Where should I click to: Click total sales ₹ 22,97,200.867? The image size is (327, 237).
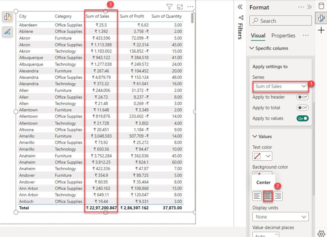coord(101,208)
